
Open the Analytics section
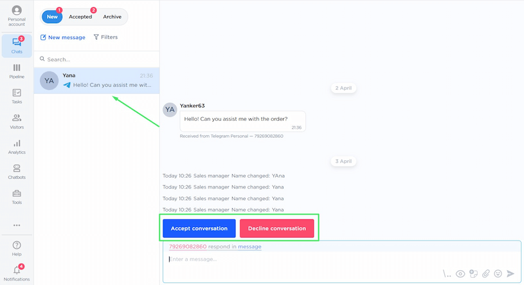click(17, 146)
